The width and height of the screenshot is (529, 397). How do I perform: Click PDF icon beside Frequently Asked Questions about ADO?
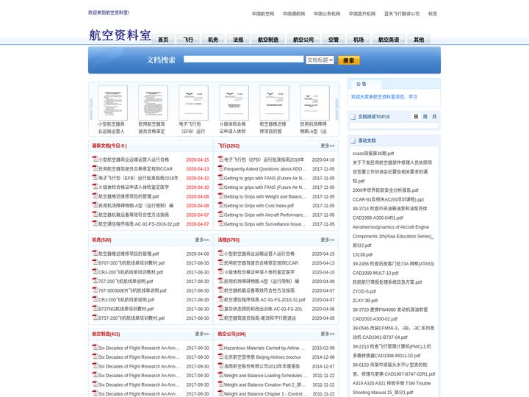point(220,168)
